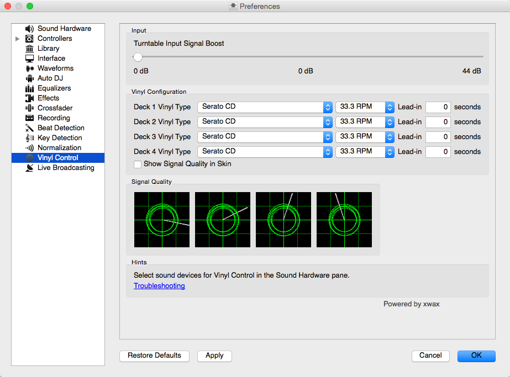Open the Troubleshooting link
Image resolution: width=510 pixels, height=377 pixels.
(159, 286)
